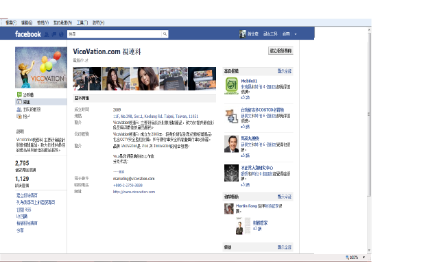Open 說明(H) menu
The image size is (439, 274).
click(x=98, y=23)
